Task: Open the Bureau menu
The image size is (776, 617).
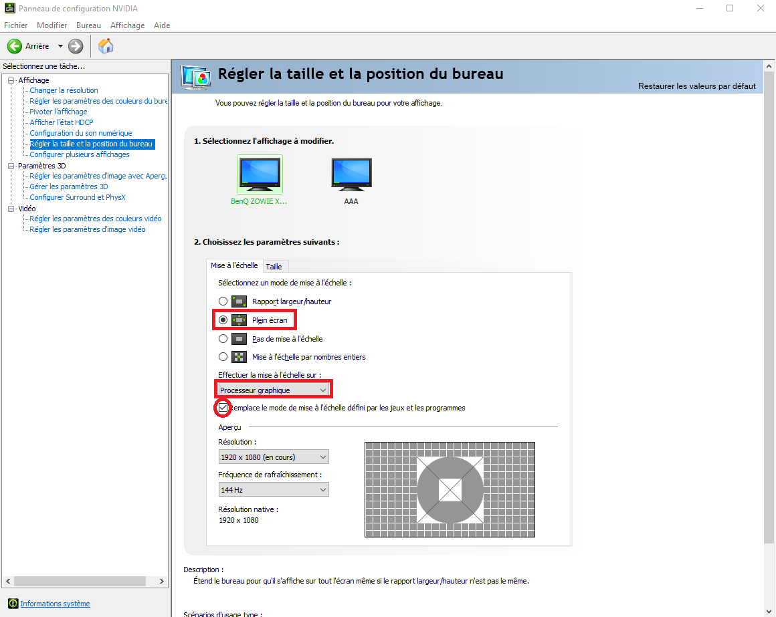Action: coord(88,25)
